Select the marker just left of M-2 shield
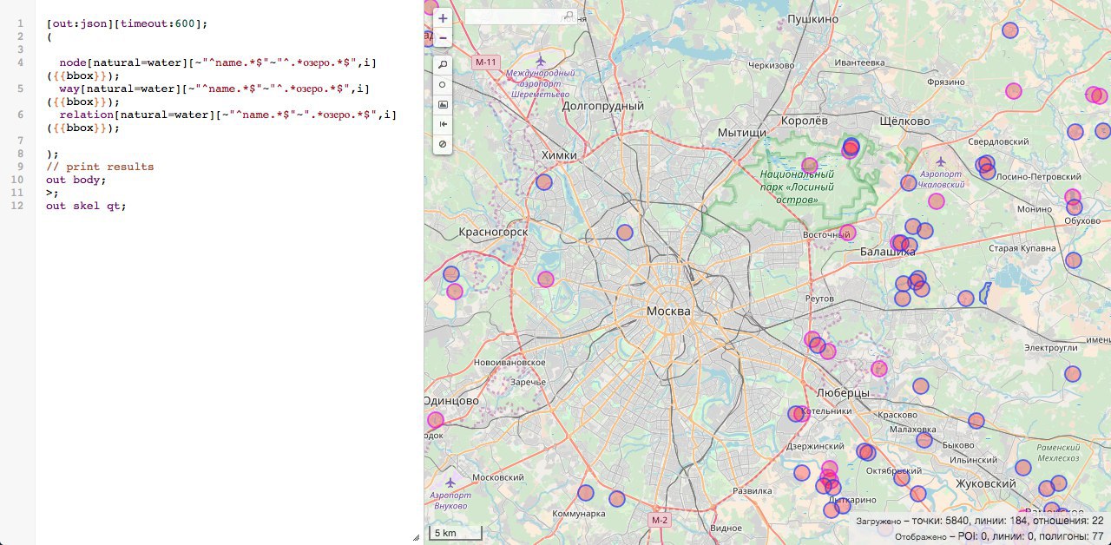The height and width of the screenshot is (545, 1111). click(x=617, y=498)
